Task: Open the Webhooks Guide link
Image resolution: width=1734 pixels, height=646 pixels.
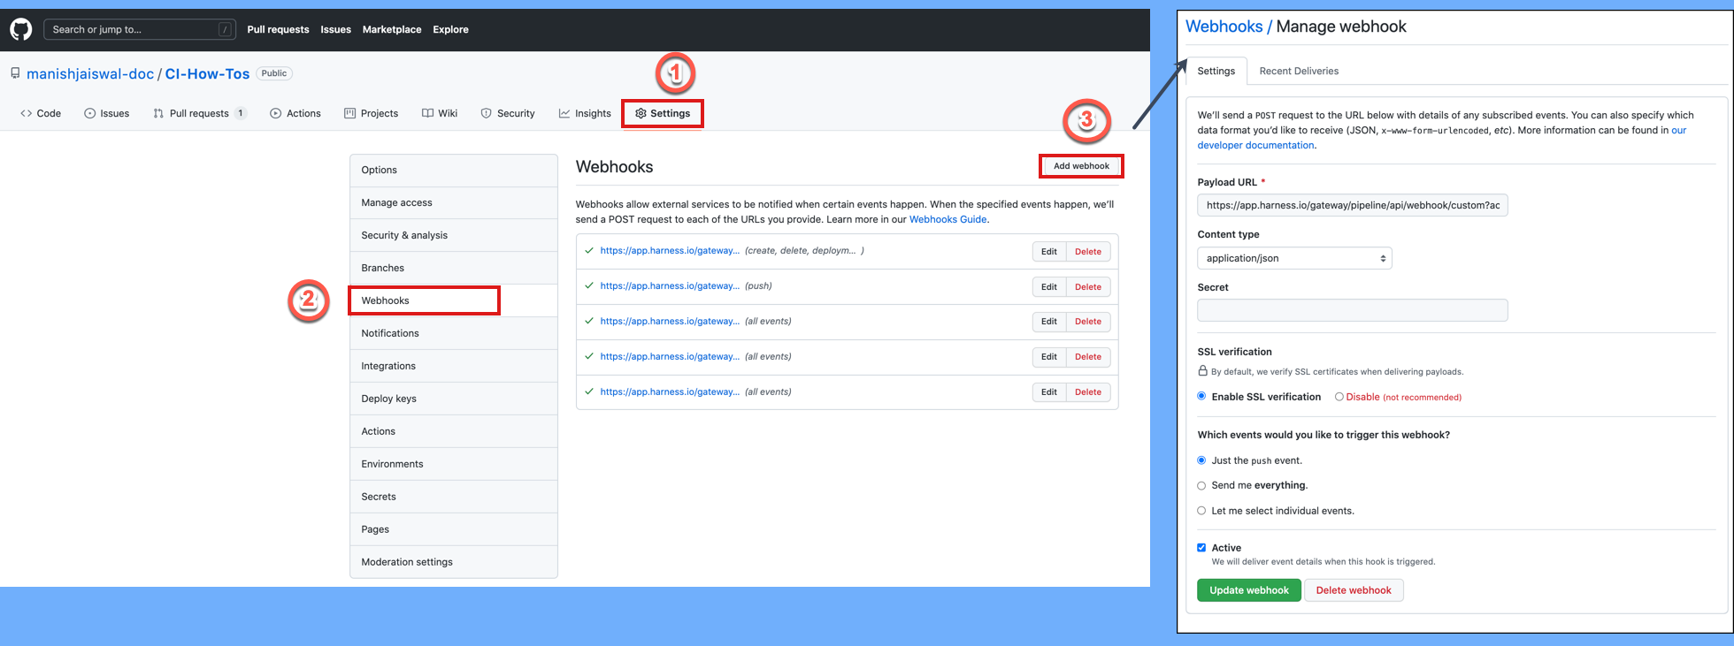Action: point(948,219)
